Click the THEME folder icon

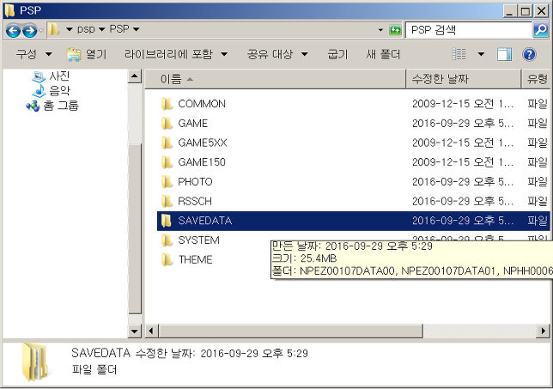coord(167,260)
